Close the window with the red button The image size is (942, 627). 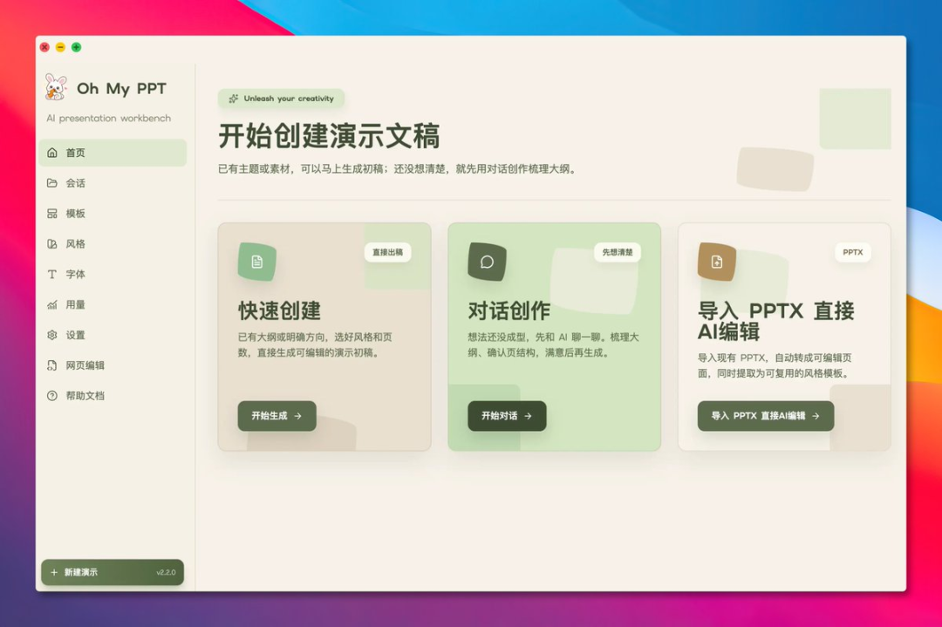pos(44,47)
